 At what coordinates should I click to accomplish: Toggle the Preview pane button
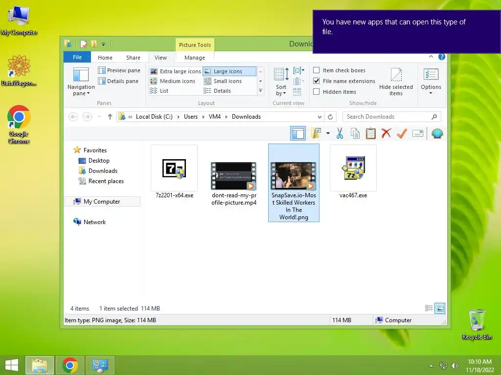click(x=119, y=70)
